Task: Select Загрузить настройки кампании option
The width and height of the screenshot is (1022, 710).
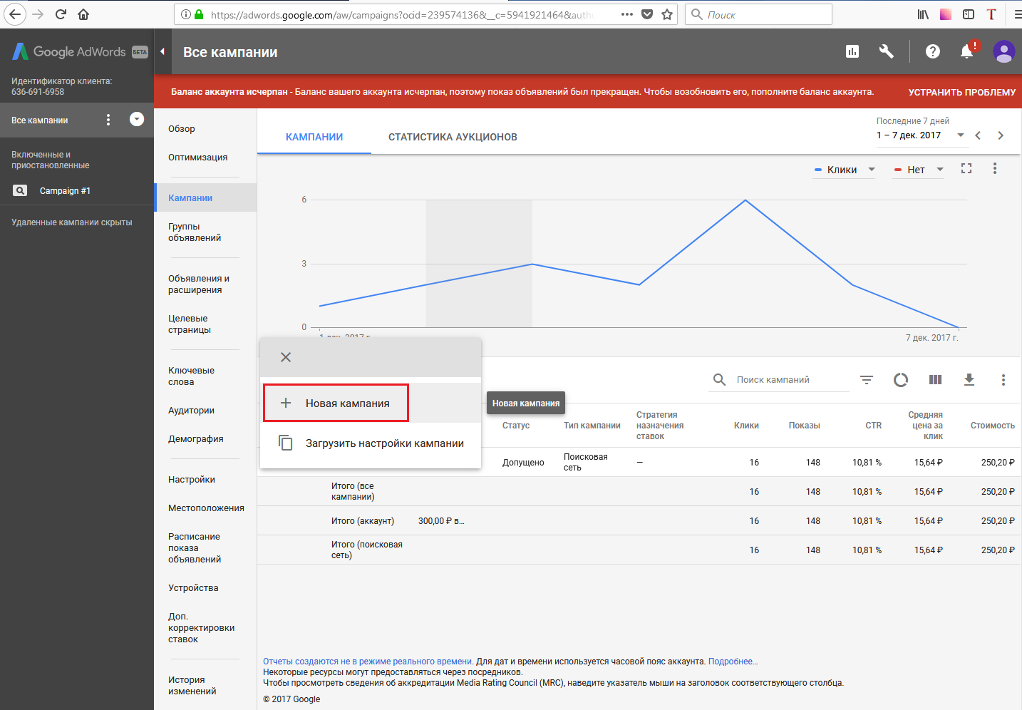Action: [371, 443]
